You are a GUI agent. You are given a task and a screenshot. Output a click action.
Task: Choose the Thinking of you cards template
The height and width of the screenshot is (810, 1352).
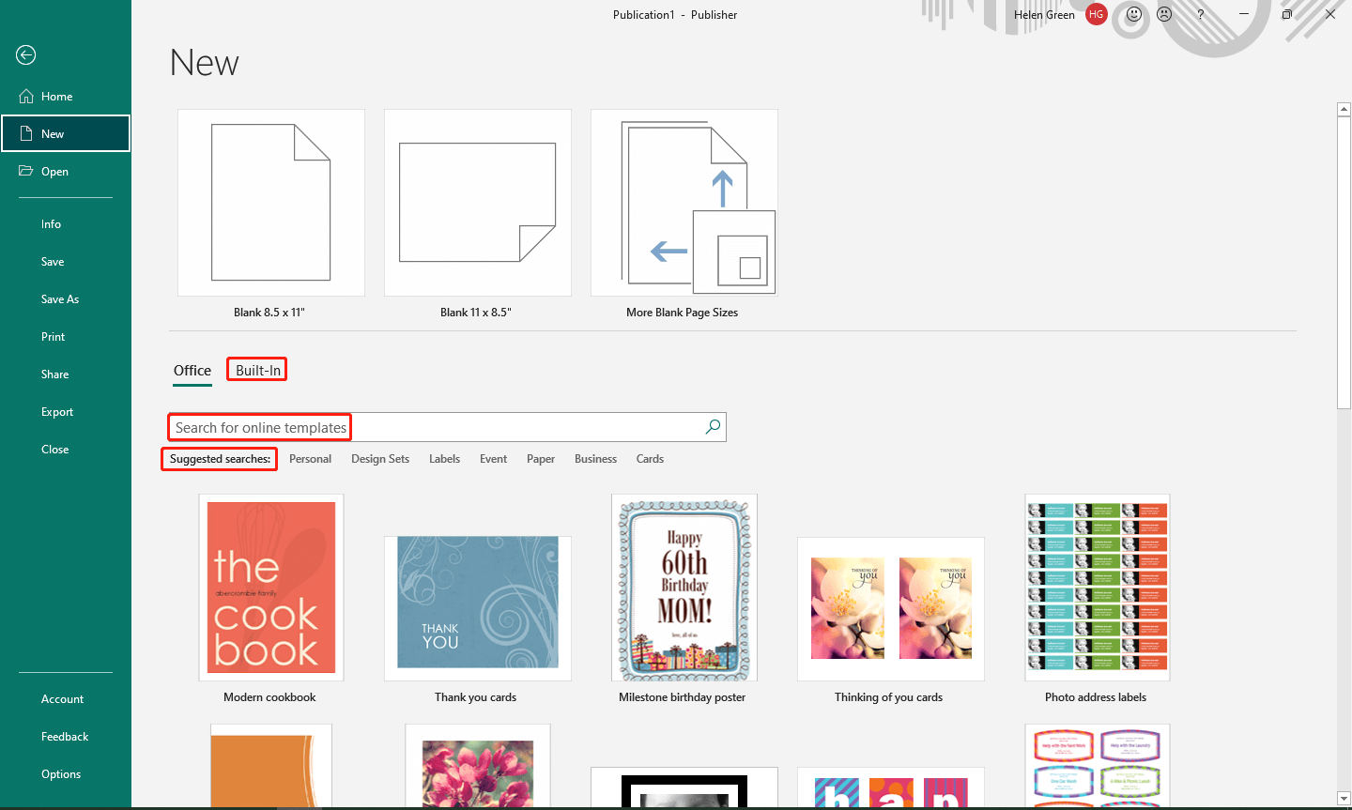click(x=891, y=609)
